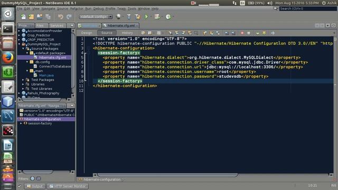Select ConnectToDatabase in project tree
This screenshot has width=338, height=190.
point(55,66)
